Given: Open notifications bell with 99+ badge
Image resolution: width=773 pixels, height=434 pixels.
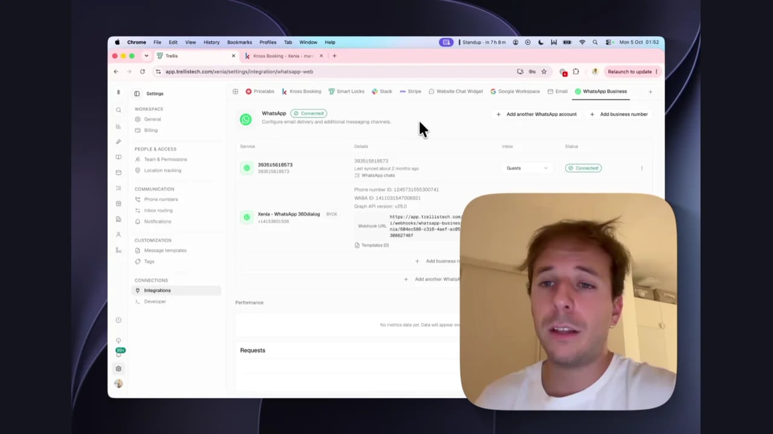Looking at the screenshot, I should pos(118,353).
